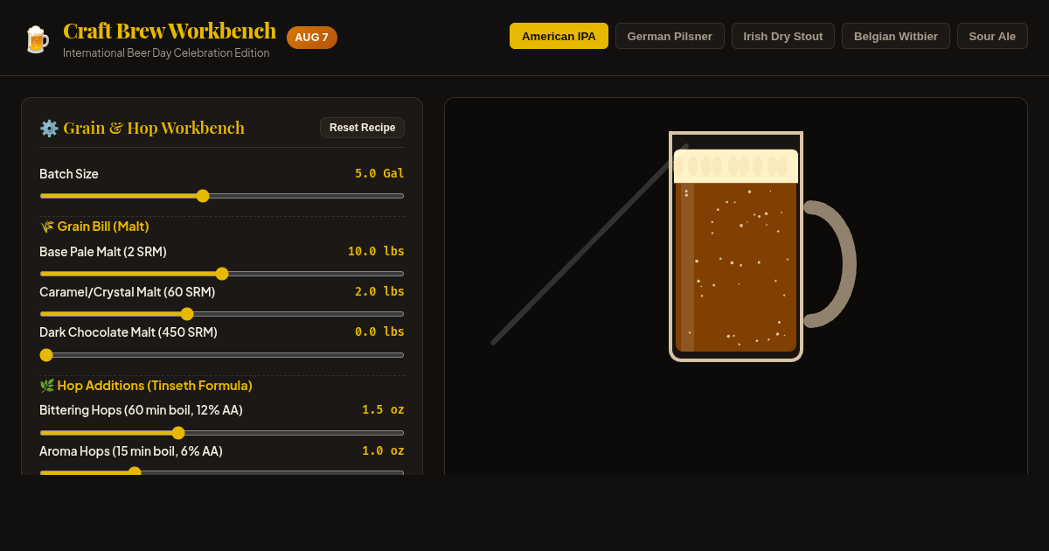Click the Caramel/Crystal Malt (60 SRM) label
1049x551 pixels.
tap(128, 292)
